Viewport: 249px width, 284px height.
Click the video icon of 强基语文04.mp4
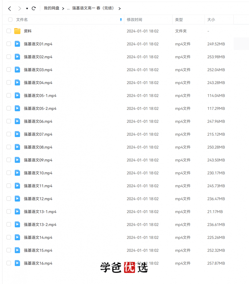coord(17,82)
